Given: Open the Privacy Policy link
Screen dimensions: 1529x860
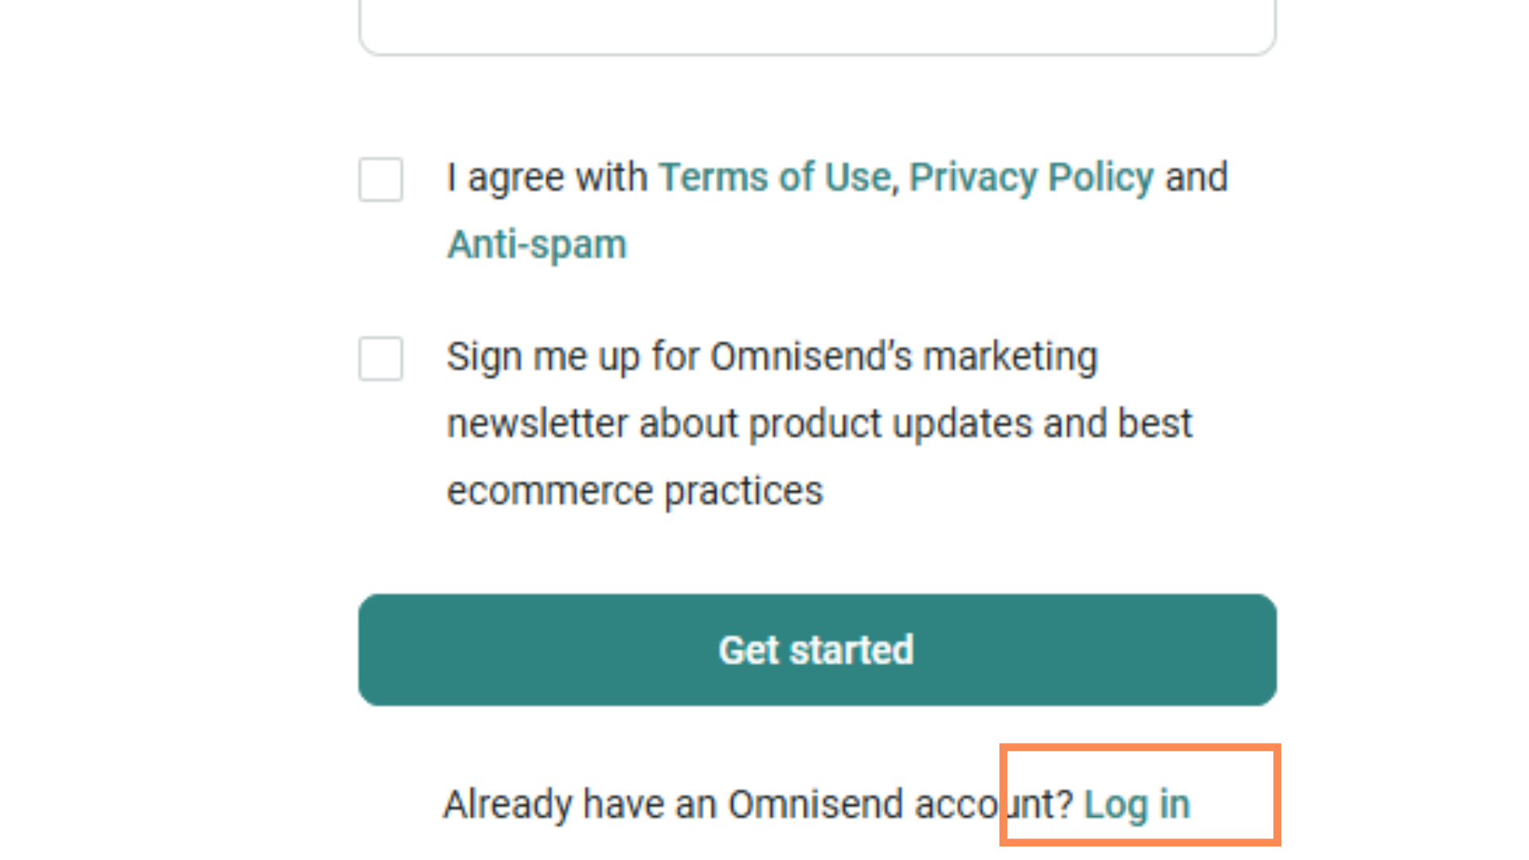Looking at the screenshot, I should click(x=1030, y=177).
